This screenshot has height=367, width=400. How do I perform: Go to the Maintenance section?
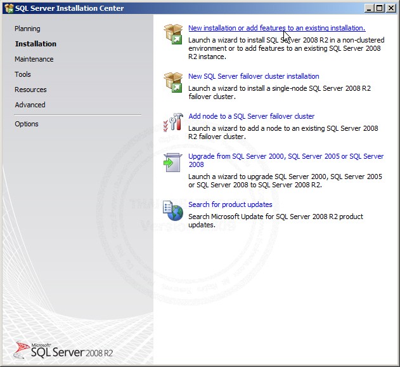coord(34,59)
